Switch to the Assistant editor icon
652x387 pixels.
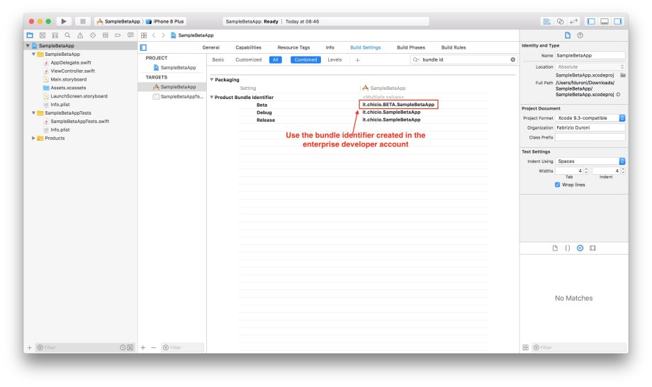tap(561, 22)
